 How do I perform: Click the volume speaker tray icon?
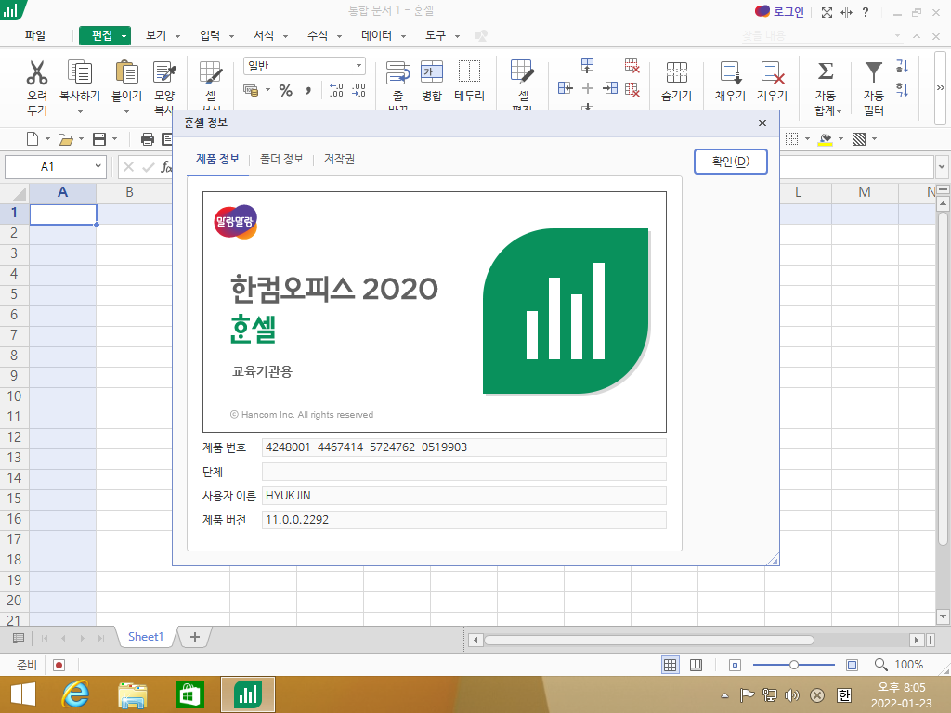[791, 694]
